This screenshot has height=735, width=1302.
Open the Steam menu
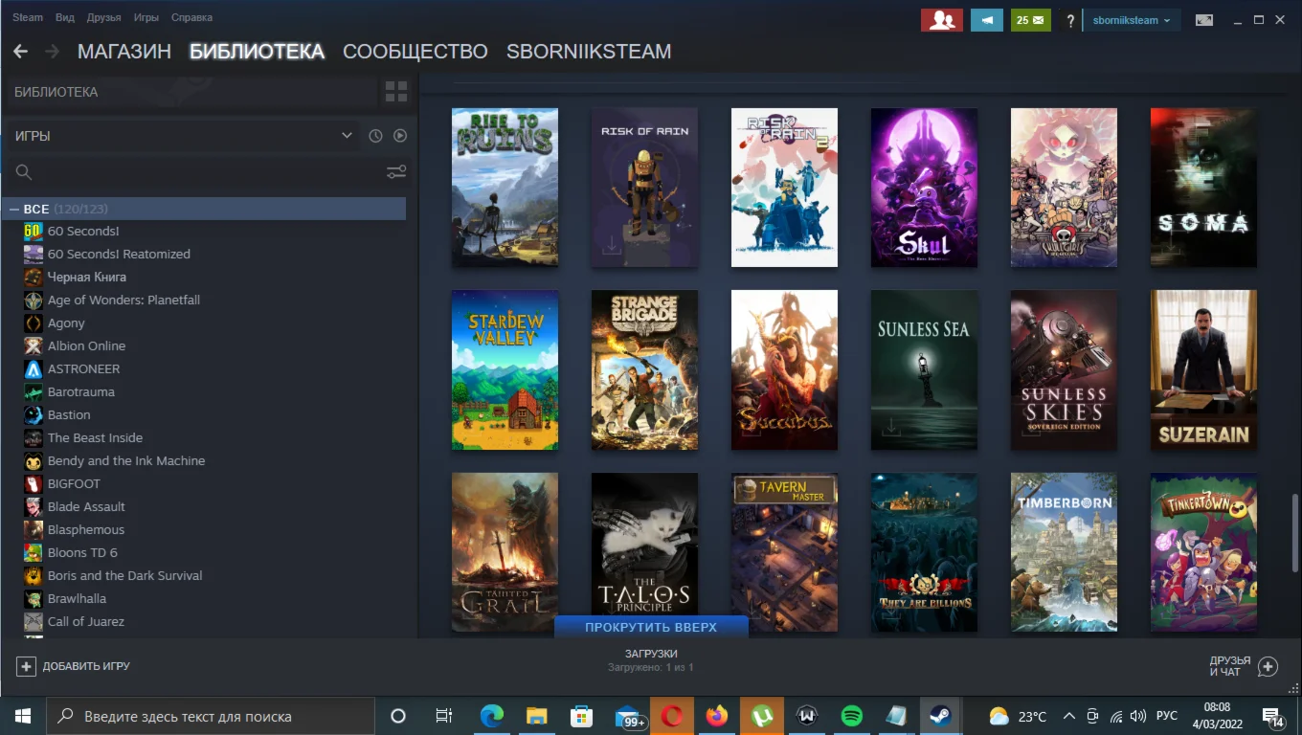(28, 18)
